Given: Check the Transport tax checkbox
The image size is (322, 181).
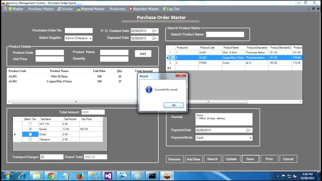Looking at the screenshot, I should pos(30,139).
